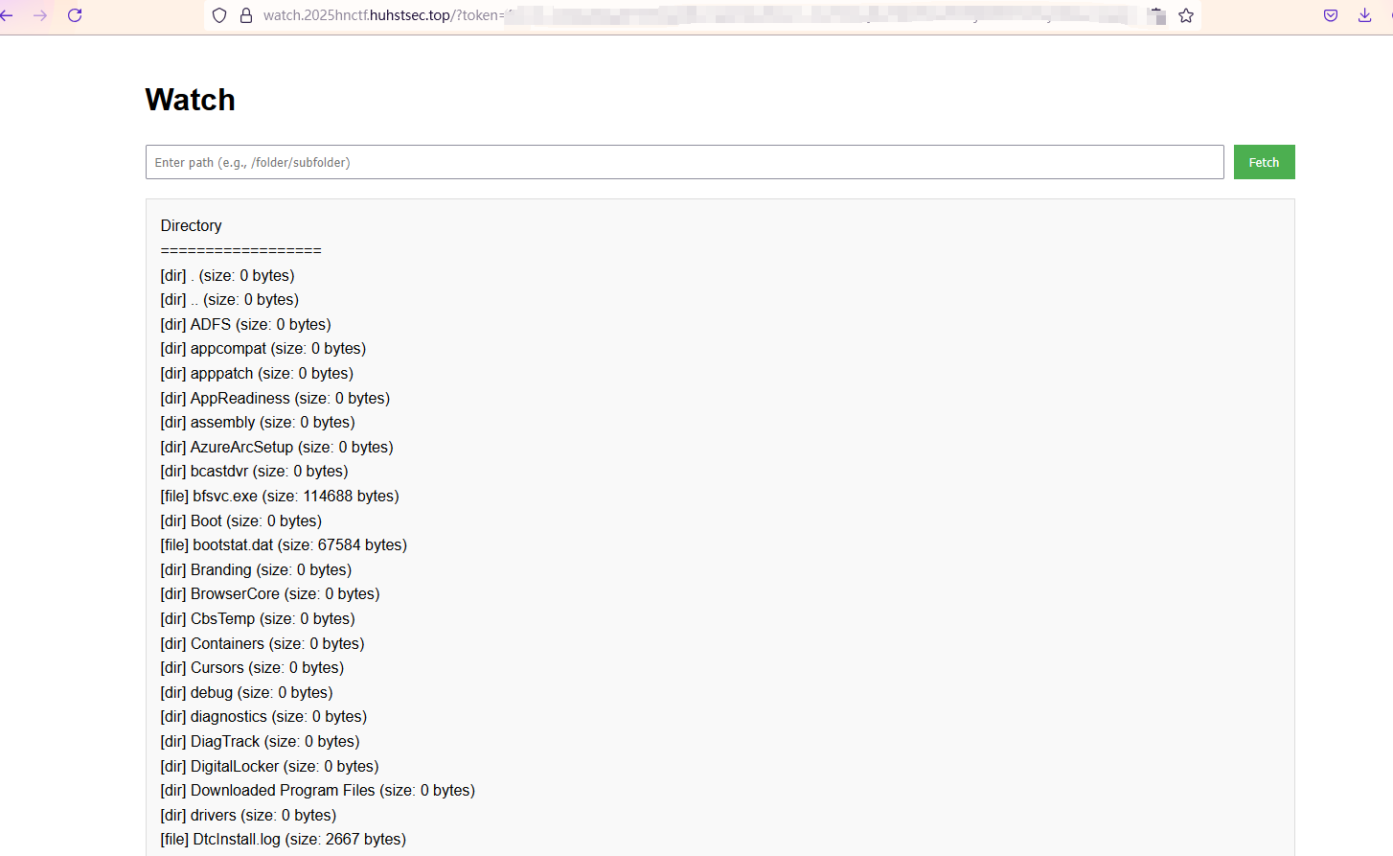Click the browser forward arrow
The image size is (1393, 856).
pyautogui.click(x=40, y=15)
